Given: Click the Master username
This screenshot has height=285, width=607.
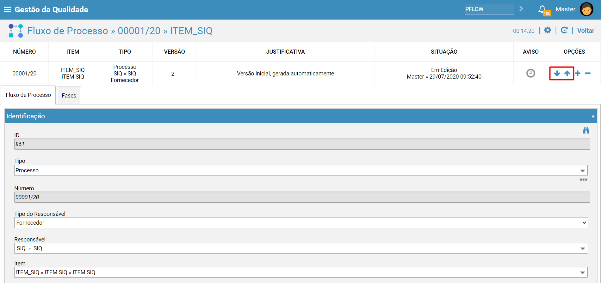Looking at the screenshot, I should (x=565, y=9).
